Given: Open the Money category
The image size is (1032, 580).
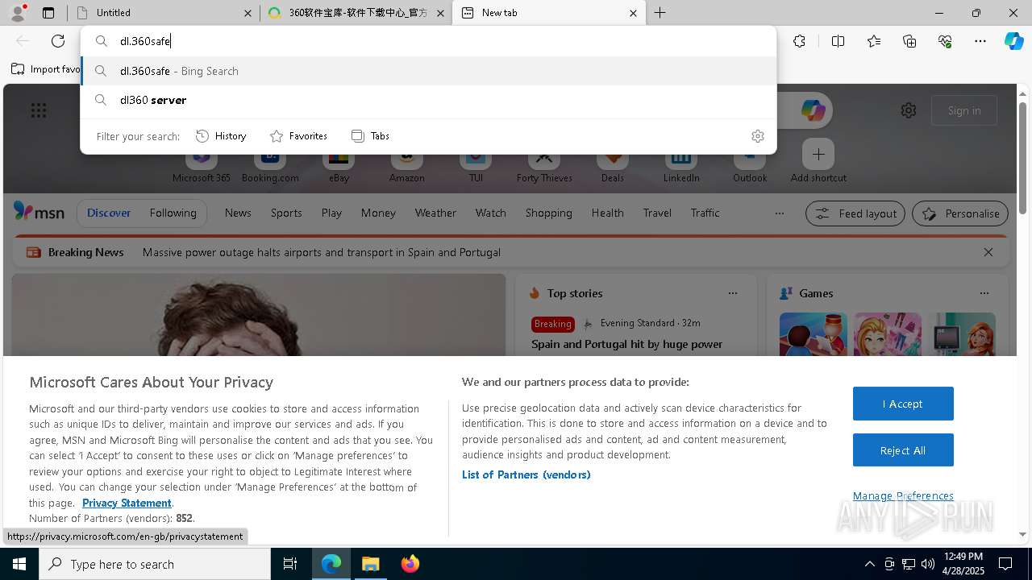Looking at the screenshot, I should [x=378, y=213].
